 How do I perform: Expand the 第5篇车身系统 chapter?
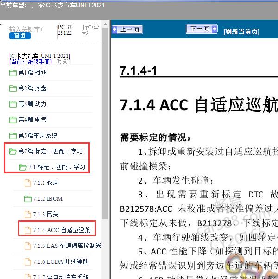pos(38,136)
